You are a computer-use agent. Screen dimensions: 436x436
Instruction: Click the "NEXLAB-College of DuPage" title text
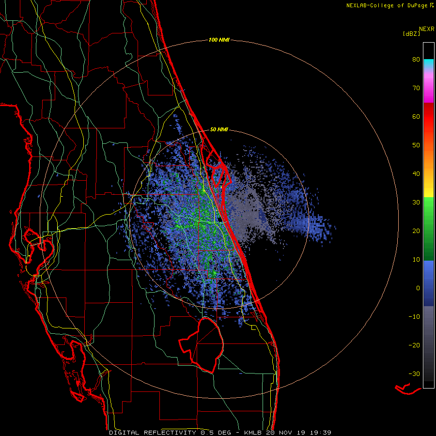pos(387,5)
